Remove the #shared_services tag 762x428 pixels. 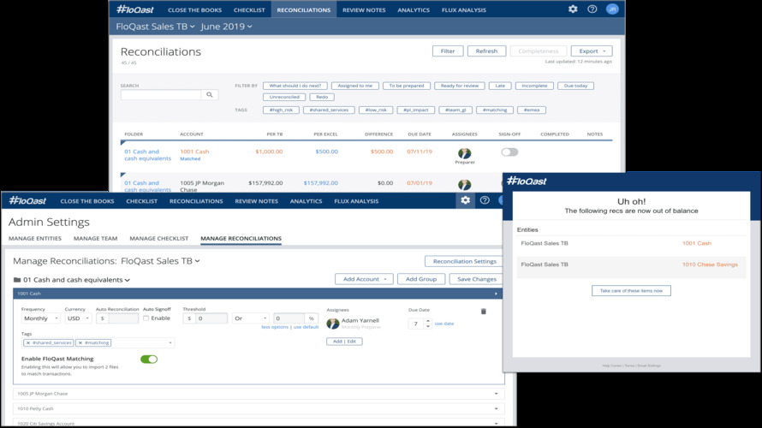[x=28, y=342]
